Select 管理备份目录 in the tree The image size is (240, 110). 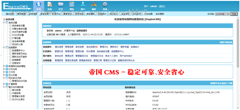[18, 96]
